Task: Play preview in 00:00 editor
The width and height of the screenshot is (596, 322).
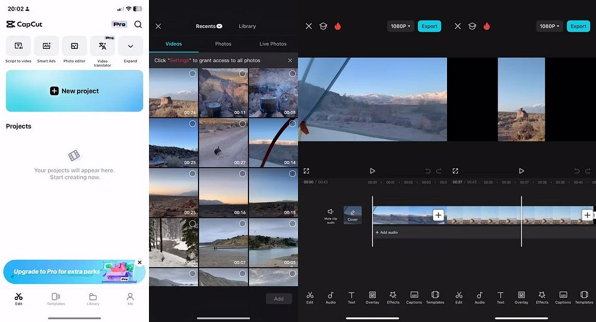Action: (x=372, y=171)
